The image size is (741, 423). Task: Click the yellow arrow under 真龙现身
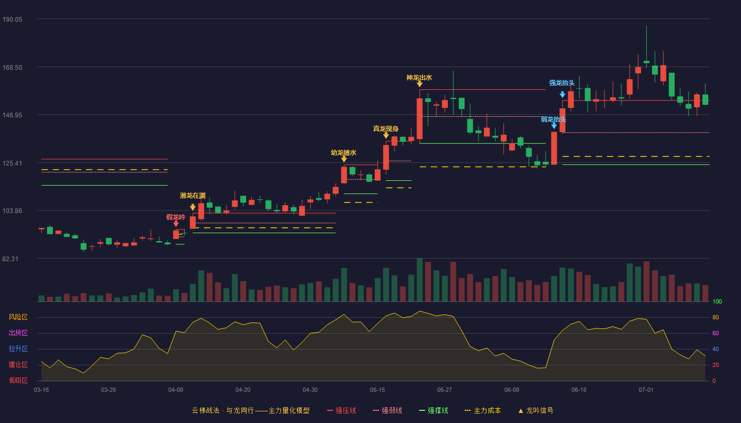pos(386,136)
